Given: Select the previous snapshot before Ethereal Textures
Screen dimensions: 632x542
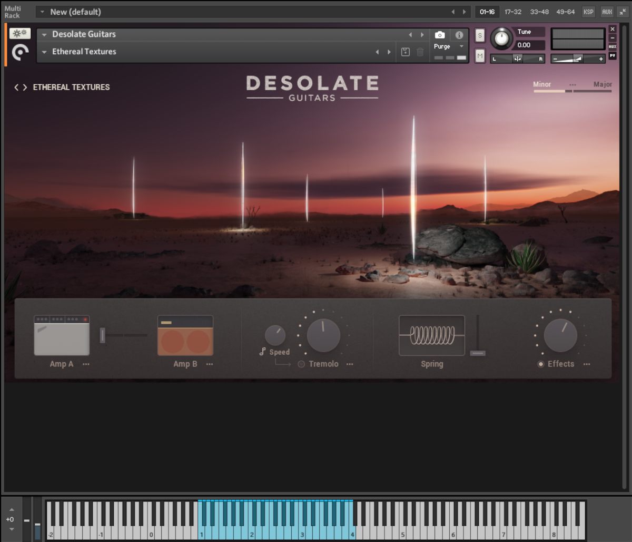Looking at the screenshot, I should point(377,52).
